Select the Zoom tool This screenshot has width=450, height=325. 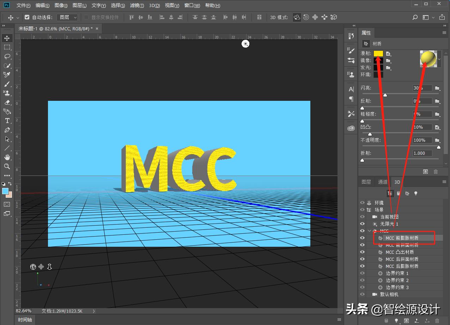tap(7, 166)
